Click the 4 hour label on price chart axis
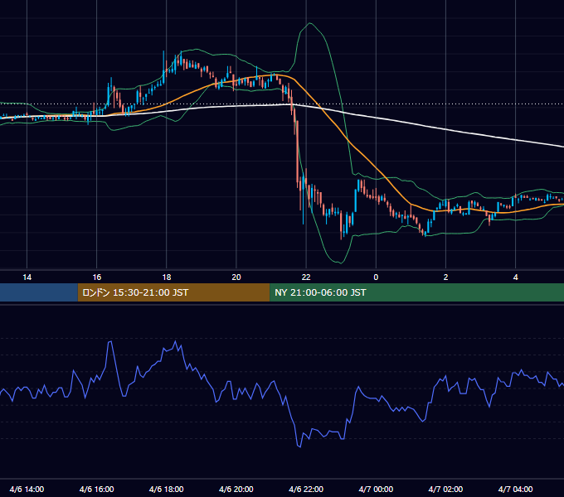 click(515, 277)
